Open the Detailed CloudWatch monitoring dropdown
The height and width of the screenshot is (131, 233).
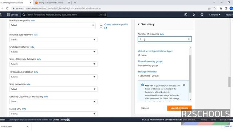click(53, 102)
